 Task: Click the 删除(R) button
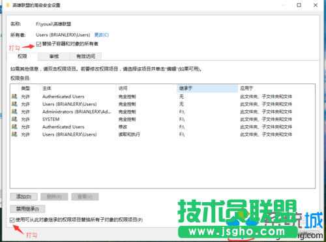tap(54, 197)
